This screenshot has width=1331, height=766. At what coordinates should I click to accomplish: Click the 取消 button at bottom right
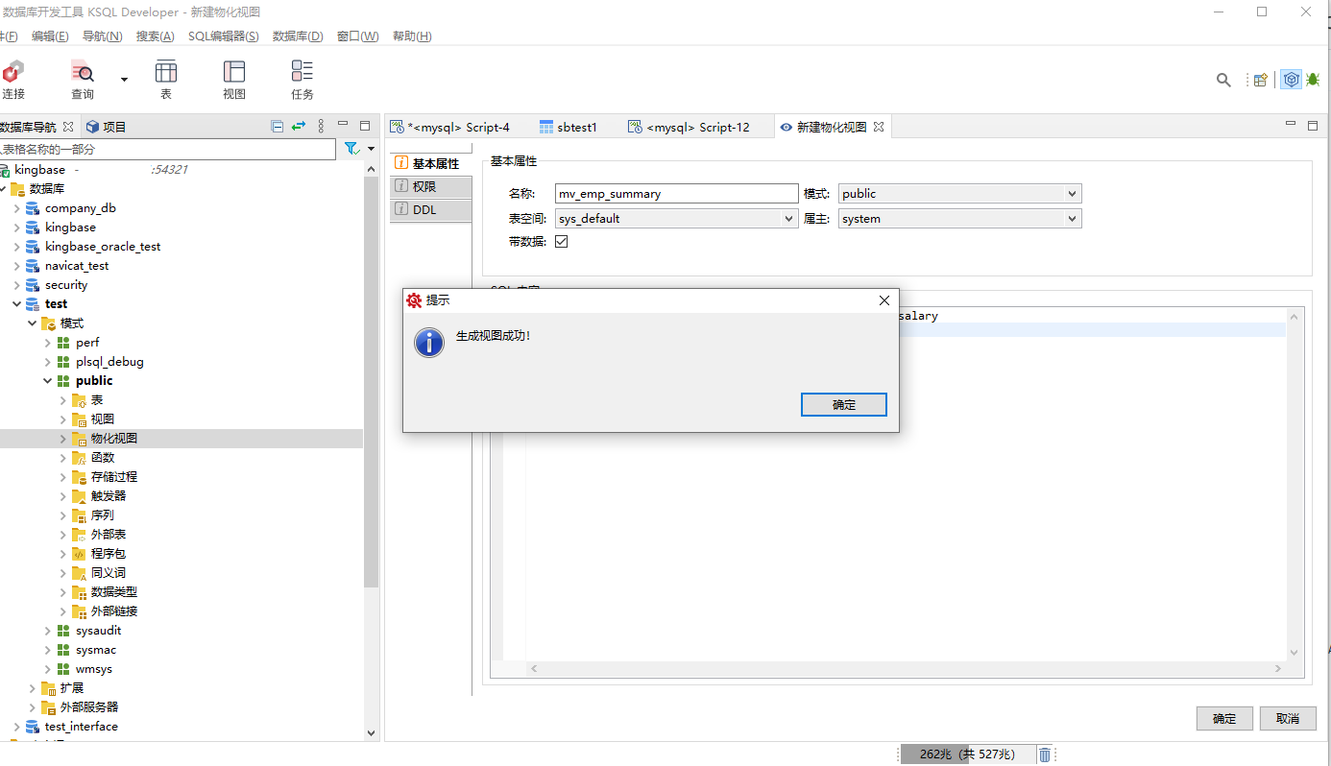[x=1288, y=718]
